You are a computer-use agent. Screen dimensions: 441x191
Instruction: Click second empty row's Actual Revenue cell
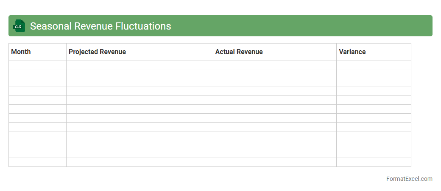[274, 74]
